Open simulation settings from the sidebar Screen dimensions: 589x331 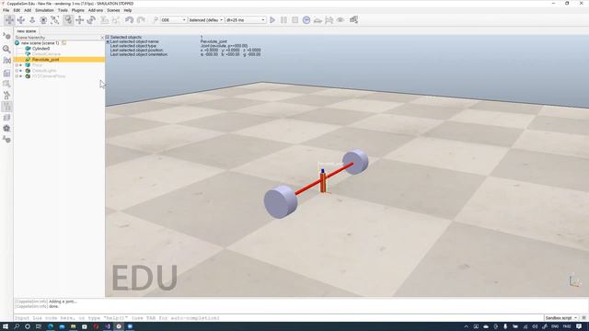[x=6, y=36]
